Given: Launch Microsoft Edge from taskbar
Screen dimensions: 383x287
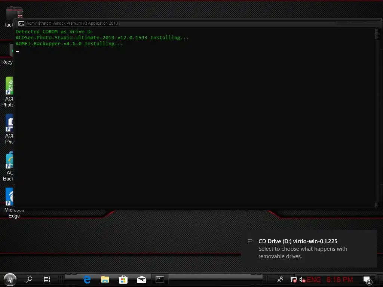Looking at the screenshot, I should 87,280.
